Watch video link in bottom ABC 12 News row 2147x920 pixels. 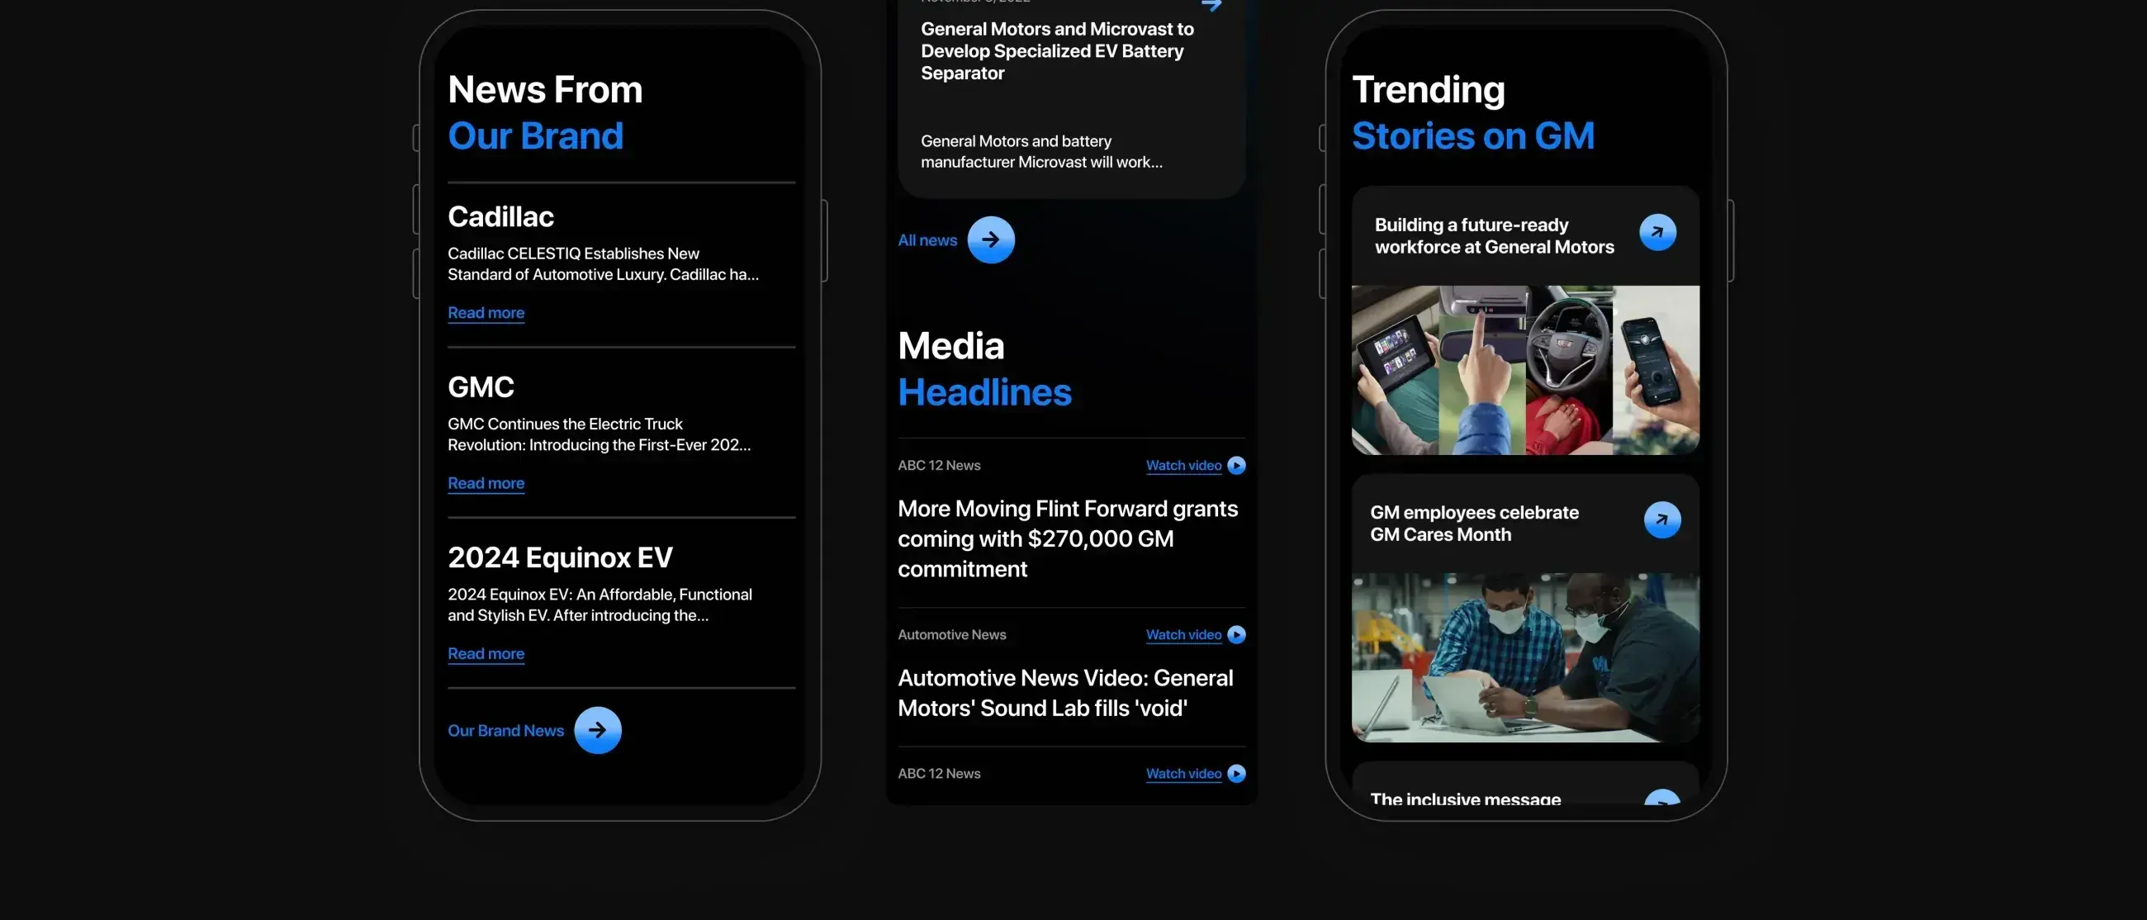pos(1183,773)
